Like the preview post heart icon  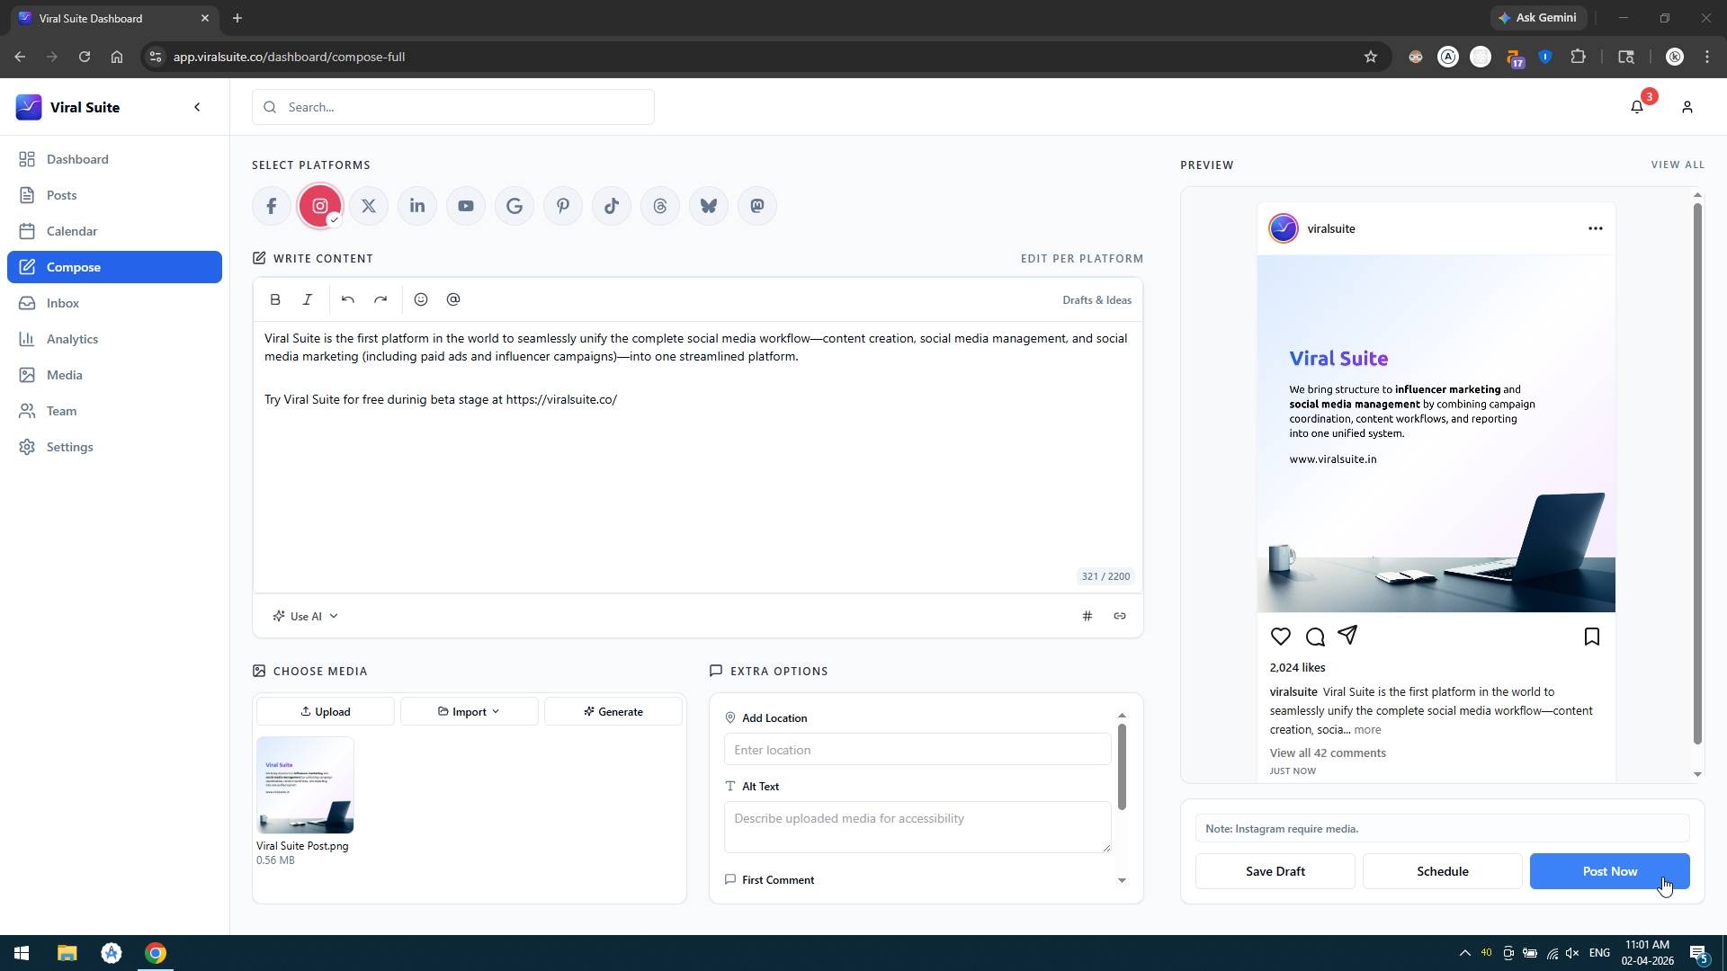point(1281,637)
